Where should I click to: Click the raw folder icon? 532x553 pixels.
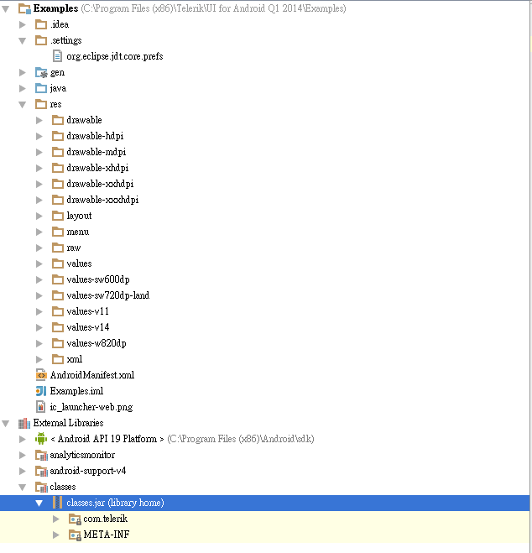(57, 248)
